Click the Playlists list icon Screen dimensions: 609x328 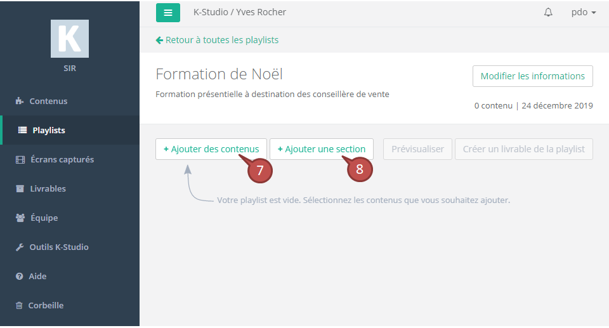(x=22, y=130)
